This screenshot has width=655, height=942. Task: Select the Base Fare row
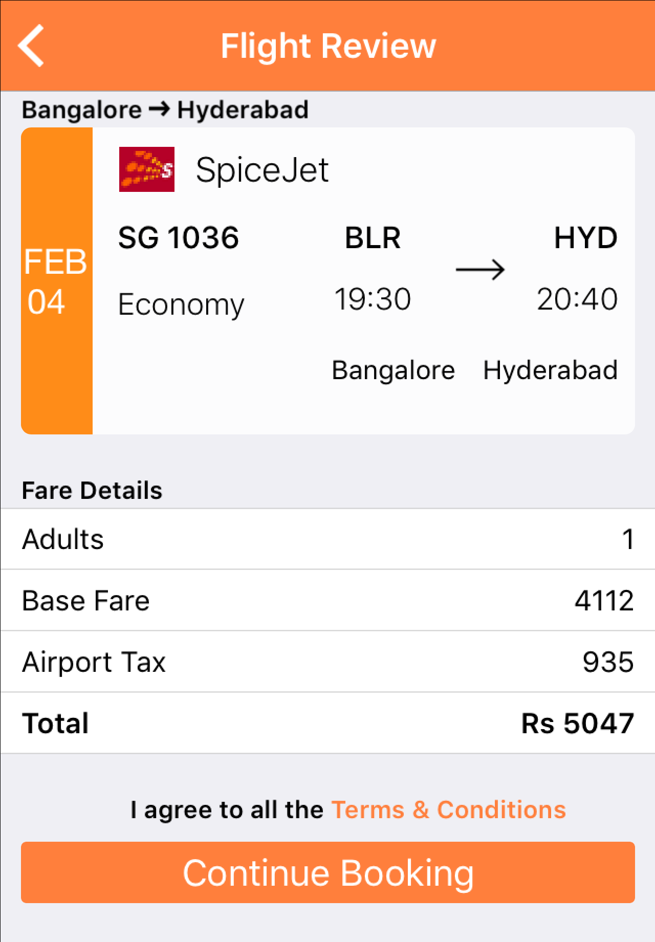327,601
